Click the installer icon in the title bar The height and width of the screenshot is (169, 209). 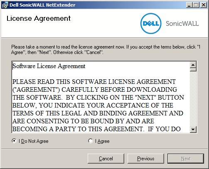click(5, 5)
